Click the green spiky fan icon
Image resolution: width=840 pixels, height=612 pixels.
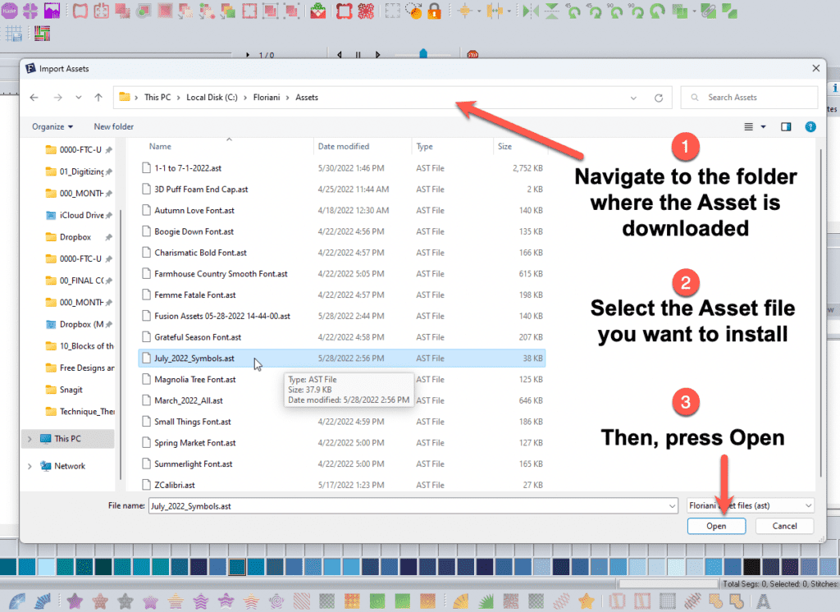(486, 601)
